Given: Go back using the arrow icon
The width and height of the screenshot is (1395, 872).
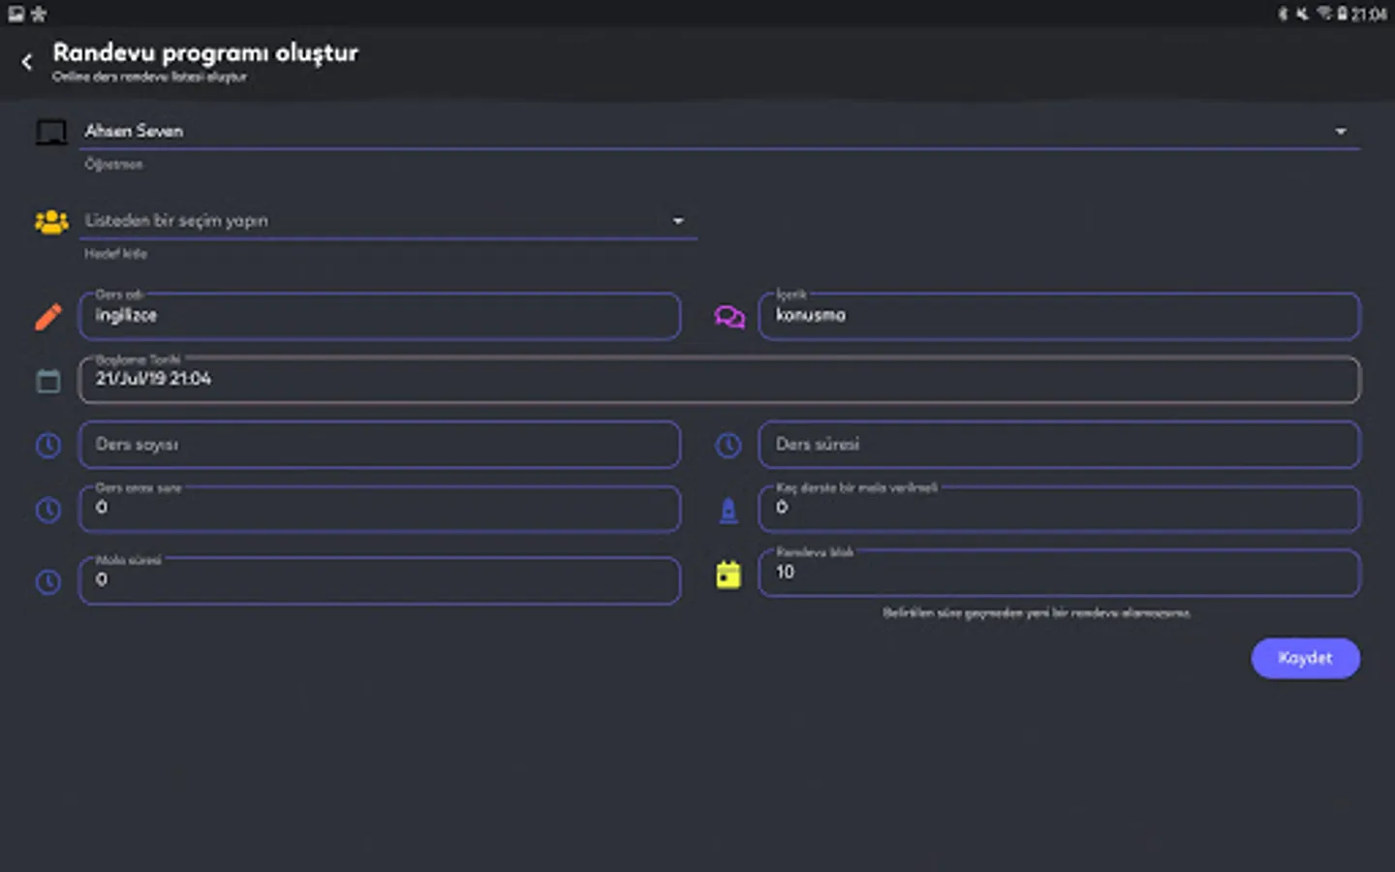Looking at the screenshot, I should (27, 62).
